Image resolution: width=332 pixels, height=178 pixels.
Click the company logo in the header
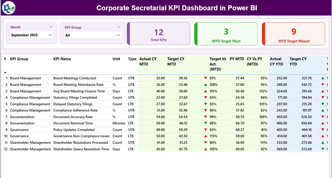click(x=9, y=8)
